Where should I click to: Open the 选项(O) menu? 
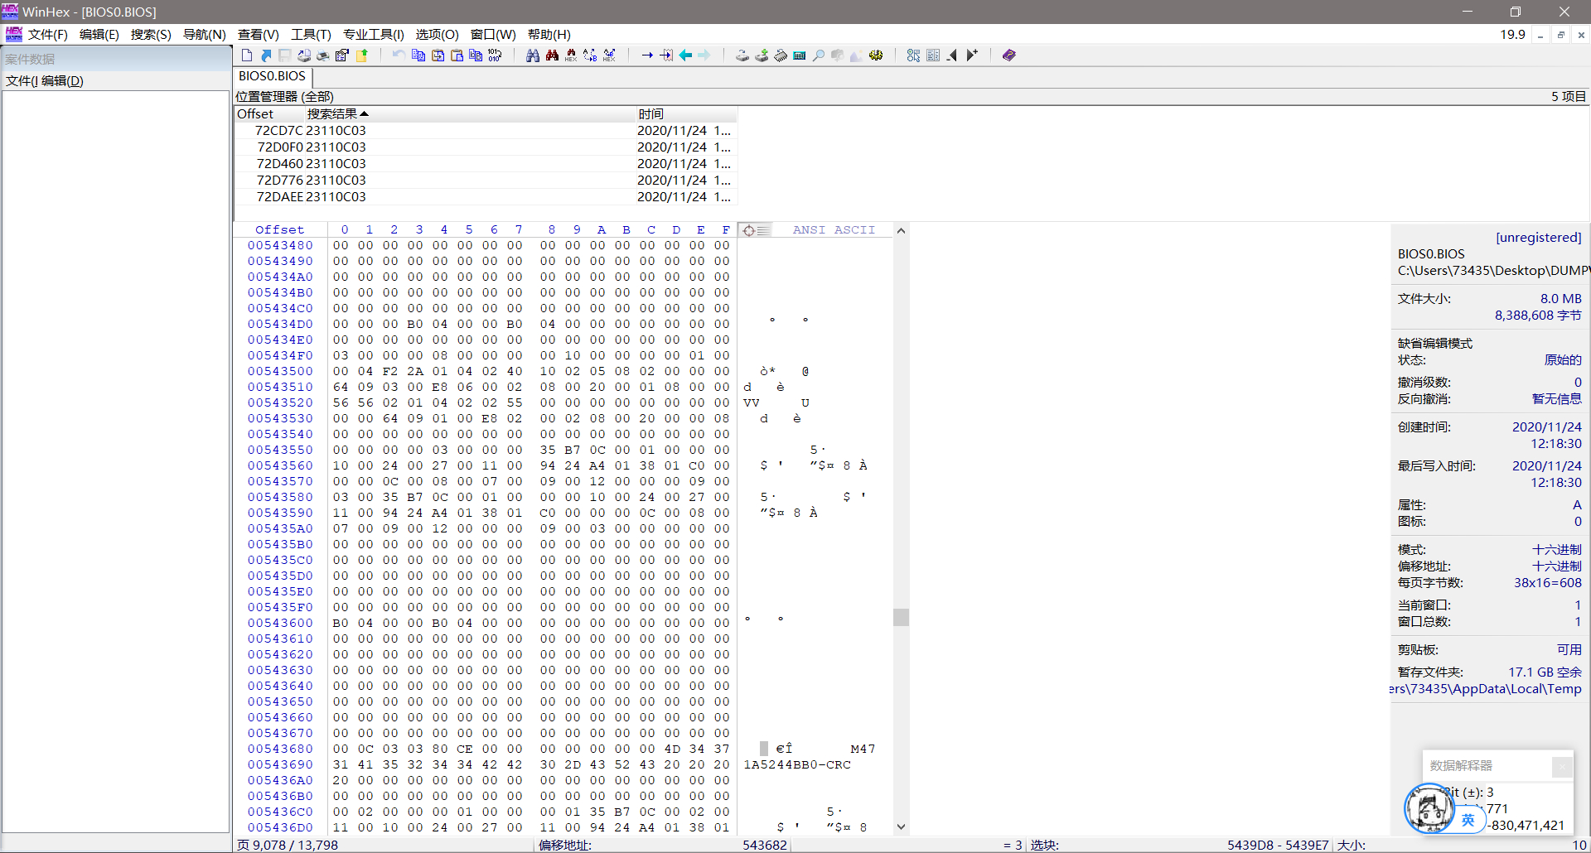click(x=437, y=35)
